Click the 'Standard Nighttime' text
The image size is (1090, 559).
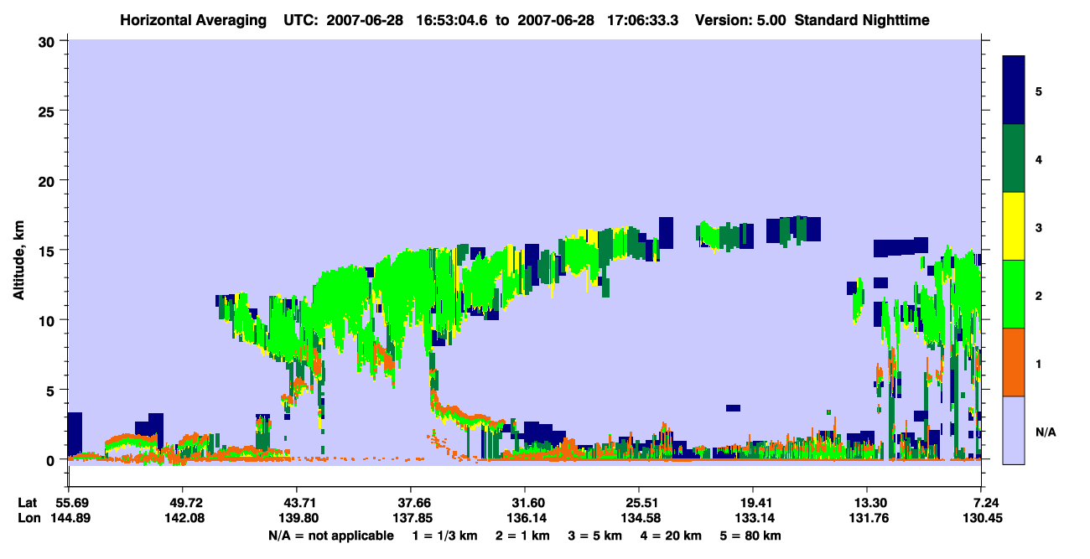[862, 19]
